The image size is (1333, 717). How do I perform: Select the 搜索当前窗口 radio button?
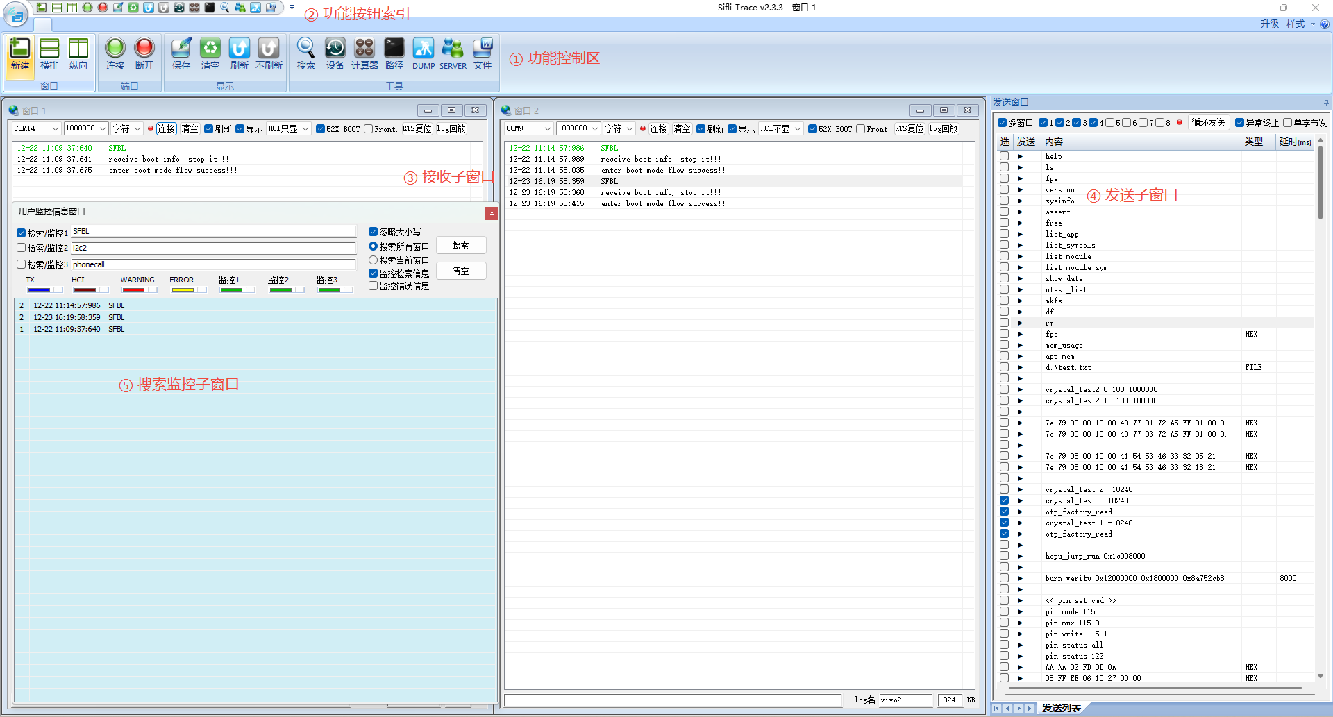pyautogui.click(x=374, y=260)
